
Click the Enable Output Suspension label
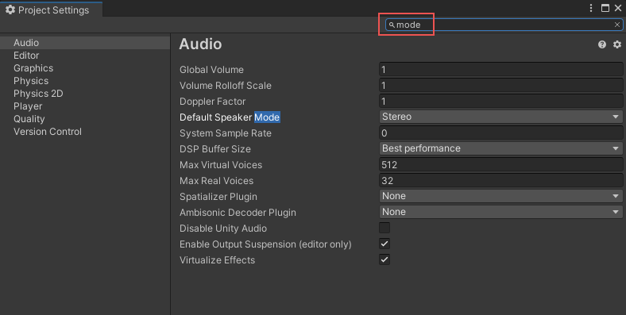click(x=265, y=244)
